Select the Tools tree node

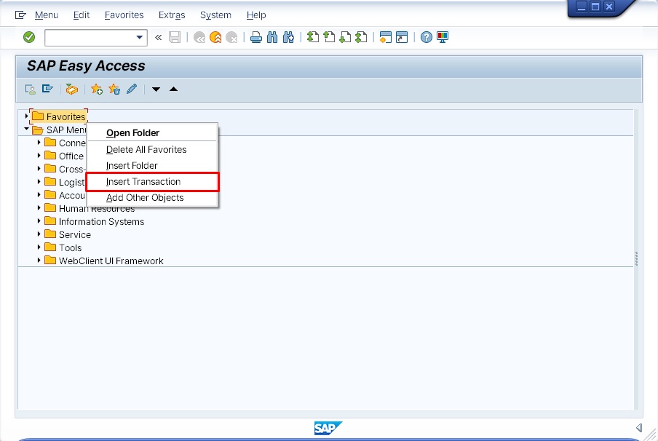tap(70, 247)
